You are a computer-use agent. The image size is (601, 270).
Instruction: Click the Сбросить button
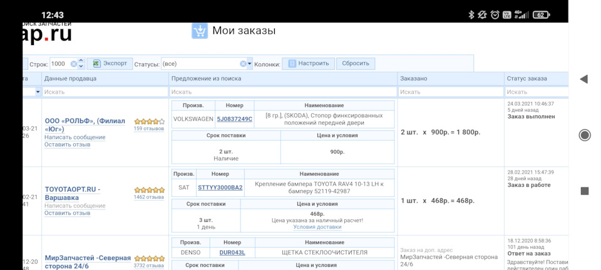click(x=356, y=64)
